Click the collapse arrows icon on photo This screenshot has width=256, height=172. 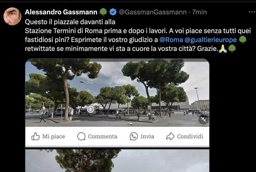point(204,120)
